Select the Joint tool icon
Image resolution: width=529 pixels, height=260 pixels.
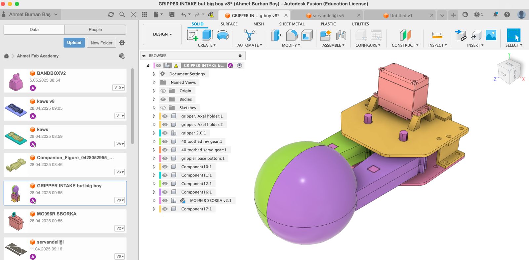[x=341, y=35]
